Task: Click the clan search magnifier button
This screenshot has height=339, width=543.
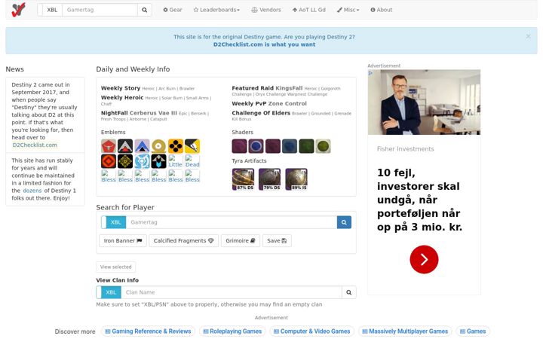Action: (x=348, y=292)
